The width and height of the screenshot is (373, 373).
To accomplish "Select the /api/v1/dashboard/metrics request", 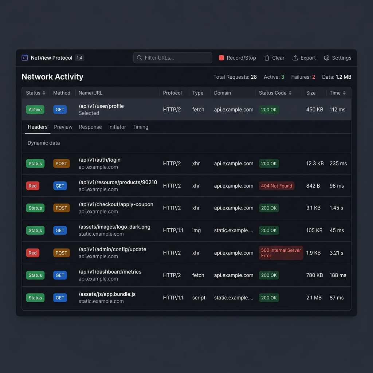I will (186, 275).
